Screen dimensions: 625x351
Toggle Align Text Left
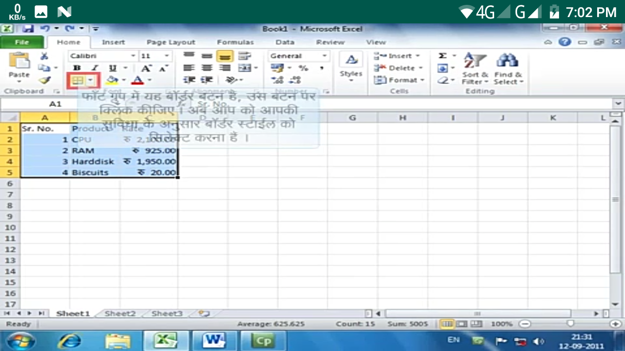pyautogui.click(x=189, y=68)
